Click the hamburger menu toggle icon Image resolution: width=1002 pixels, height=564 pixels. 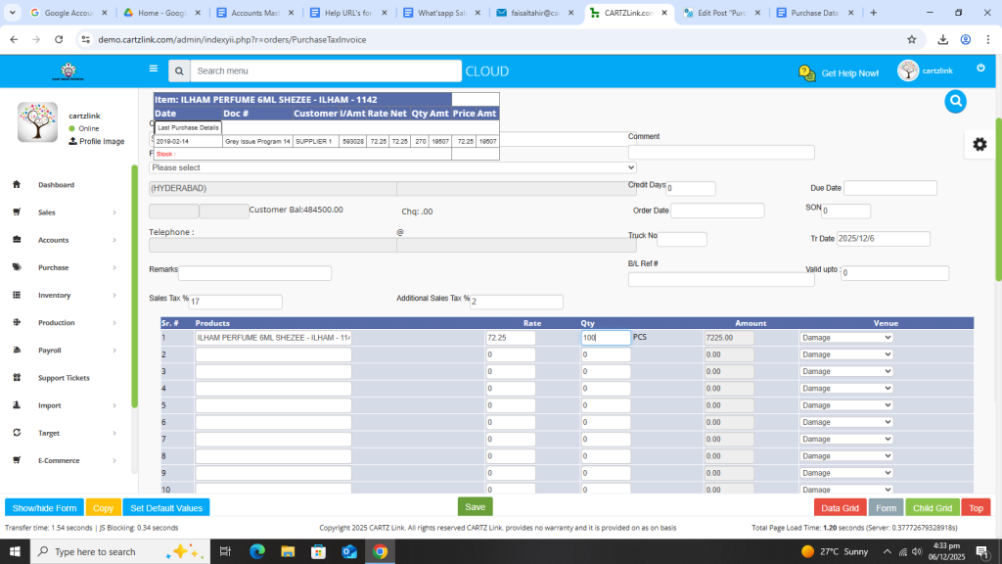click(153, 70)
